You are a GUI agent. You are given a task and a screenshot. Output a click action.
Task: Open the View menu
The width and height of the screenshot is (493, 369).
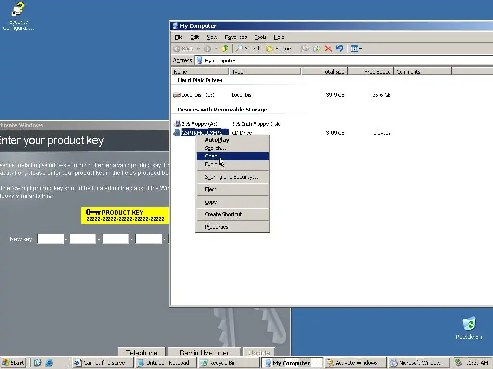coord(212,37)
